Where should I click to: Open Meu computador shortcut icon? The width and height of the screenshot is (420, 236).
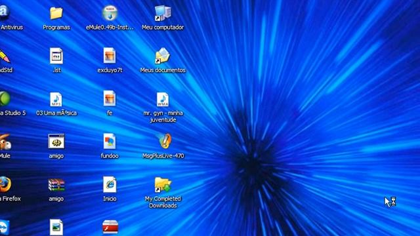(163, 13)
